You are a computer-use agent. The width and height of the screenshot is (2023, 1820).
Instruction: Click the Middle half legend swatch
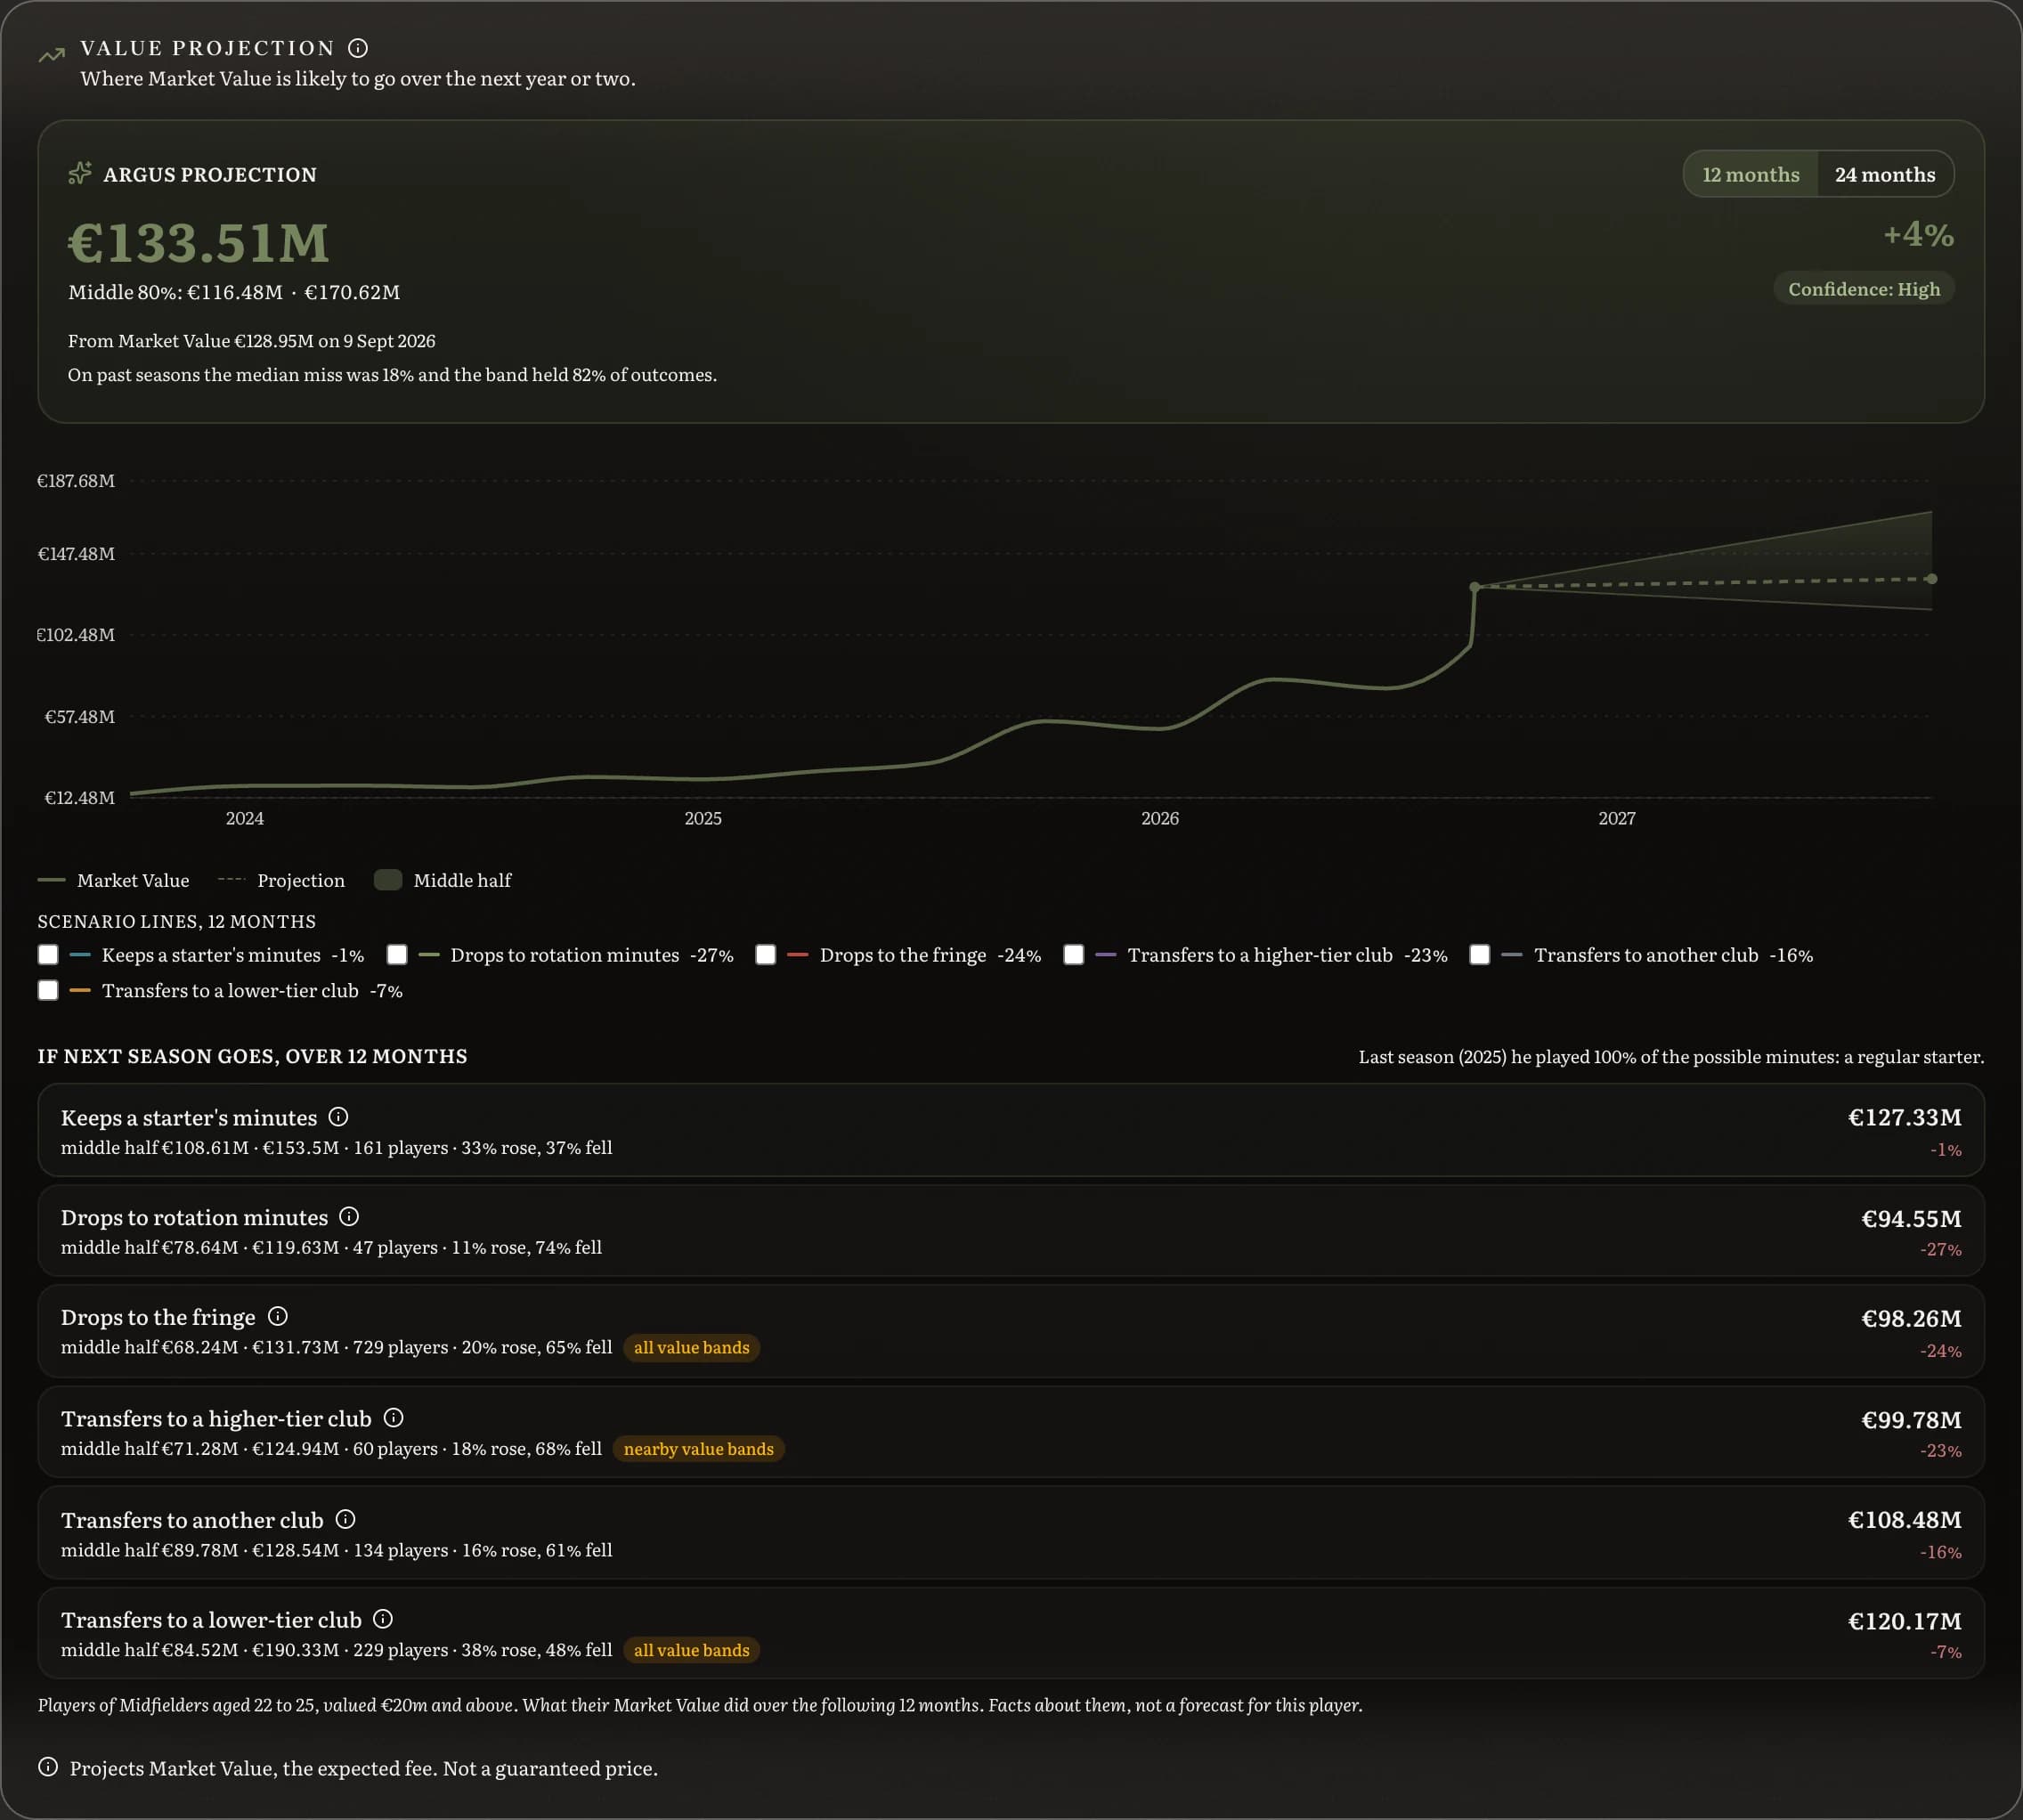click(x=388, y=880)
